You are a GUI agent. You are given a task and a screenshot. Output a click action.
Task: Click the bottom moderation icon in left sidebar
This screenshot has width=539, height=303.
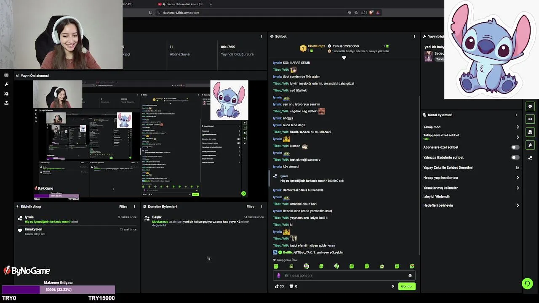pos(6,103)
